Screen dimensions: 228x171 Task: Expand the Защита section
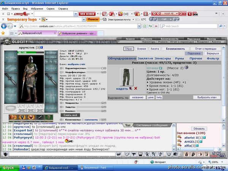click(x=61, y=107)
